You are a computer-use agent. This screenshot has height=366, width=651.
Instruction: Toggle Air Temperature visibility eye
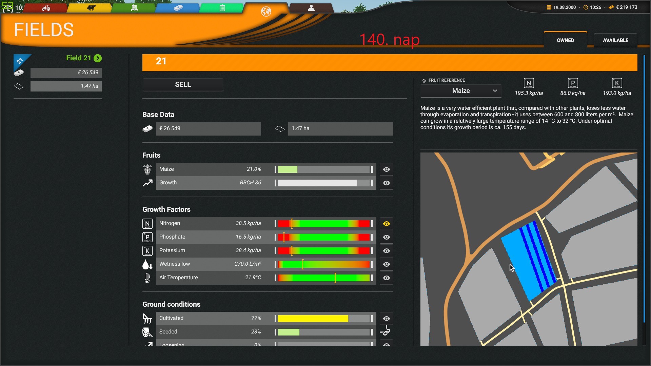click(x=386, y=278)
